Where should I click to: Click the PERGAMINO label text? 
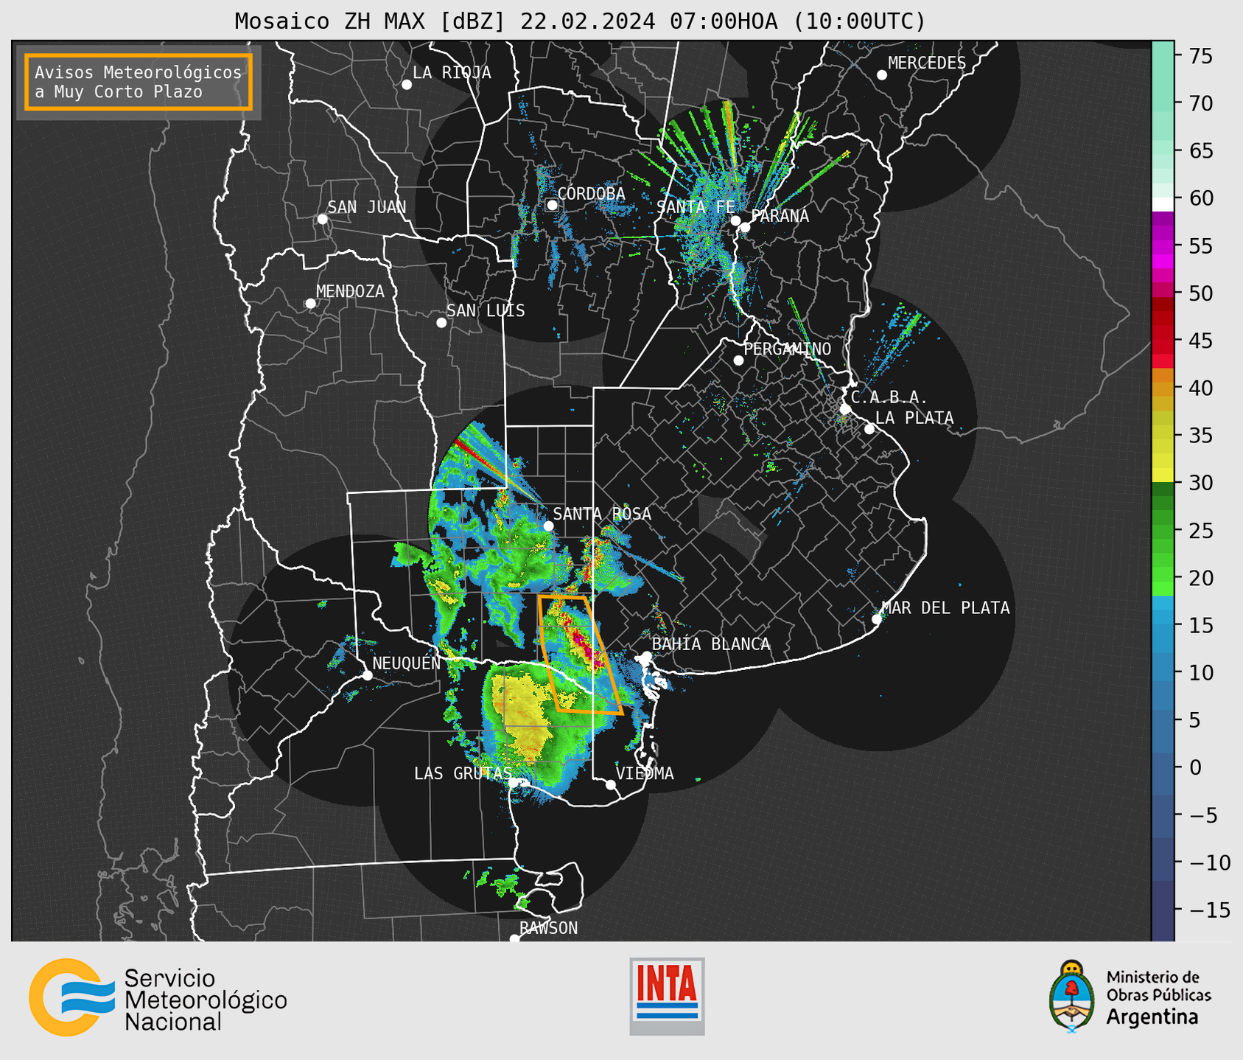tap(787, 349)
